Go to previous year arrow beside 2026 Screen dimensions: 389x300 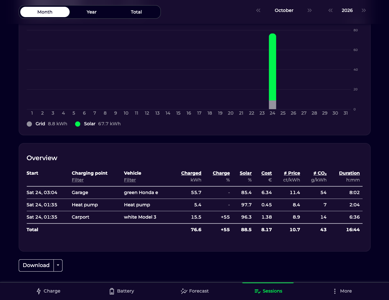click(330, 10)
